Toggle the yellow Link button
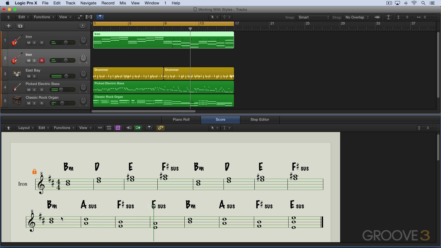 [x=160, y=128]
